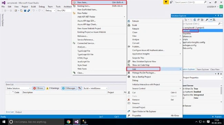Expand the Analyze submenu

(154, 39)
